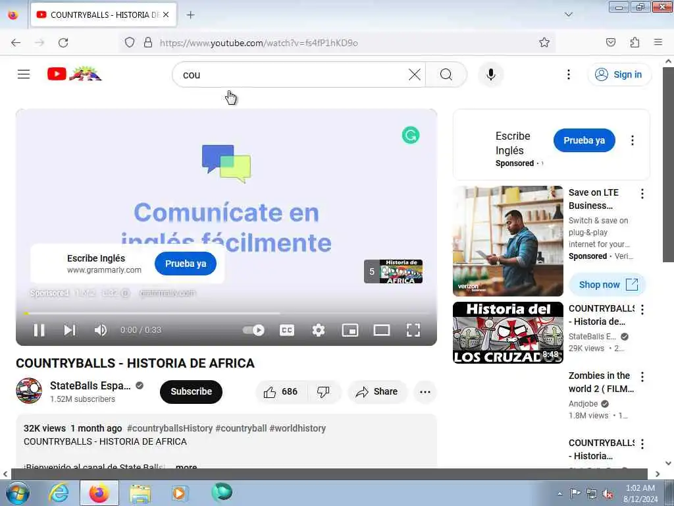Open Zombies in the world 2 video
This screenshot has height=506, width=674.
601,381
